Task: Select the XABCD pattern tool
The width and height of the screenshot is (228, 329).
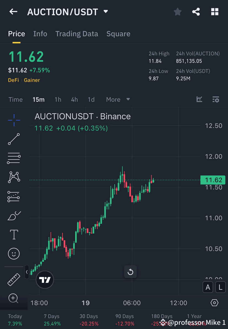Action: coord(14,177)
